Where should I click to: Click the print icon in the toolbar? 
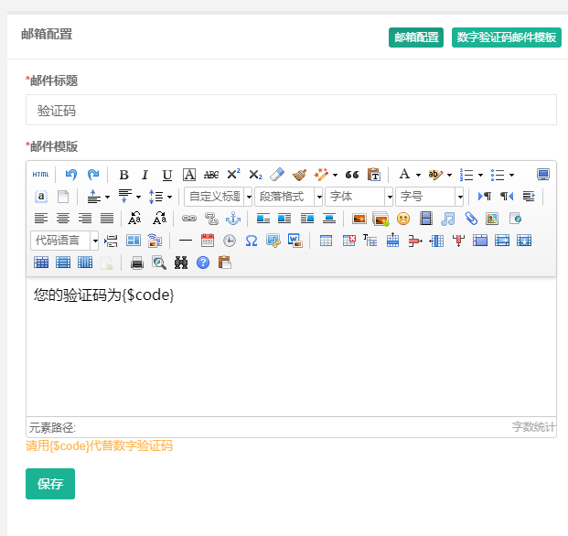pos(137,263)
